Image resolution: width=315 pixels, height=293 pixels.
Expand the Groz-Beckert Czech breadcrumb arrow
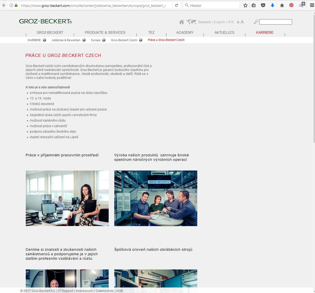[140, 40]
